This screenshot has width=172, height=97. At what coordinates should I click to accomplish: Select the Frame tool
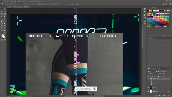click(x=5, y=14)
